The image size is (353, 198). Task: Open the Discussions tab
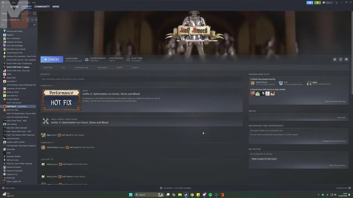(x=102, y=67)
